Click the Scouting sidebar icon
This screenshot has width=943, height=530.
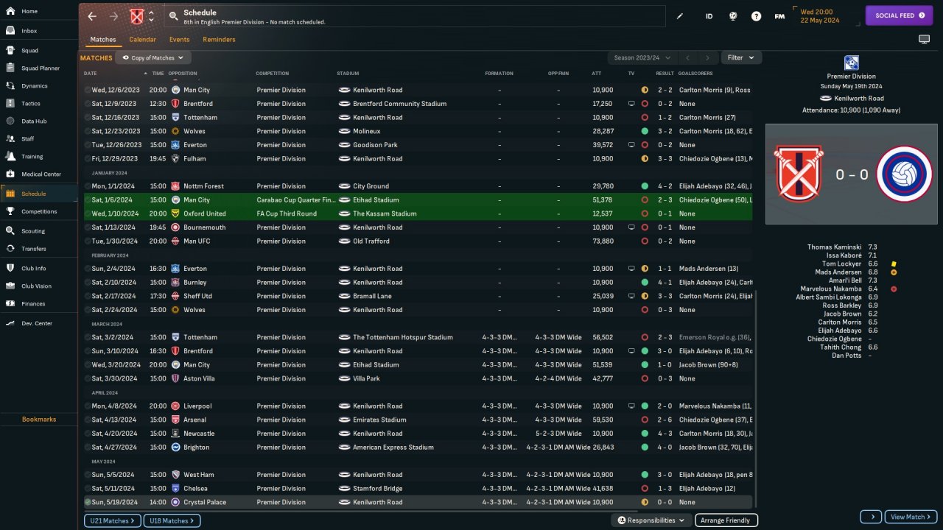[x=10, y=230]
